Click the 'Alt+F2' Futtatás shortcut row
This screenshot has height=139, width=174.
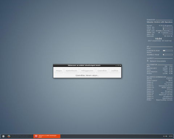click(x=159, y=79)
